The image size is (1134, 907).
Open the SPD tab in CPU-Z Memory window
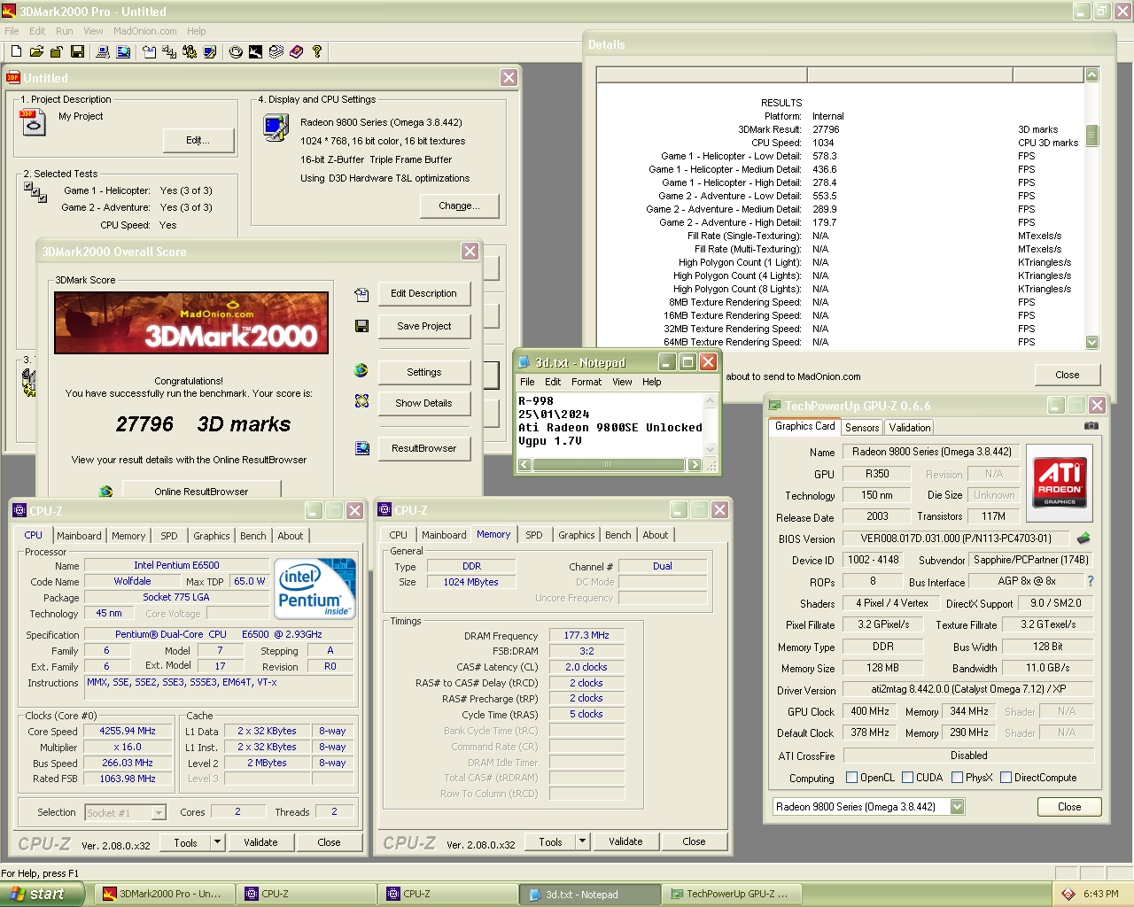534,535
